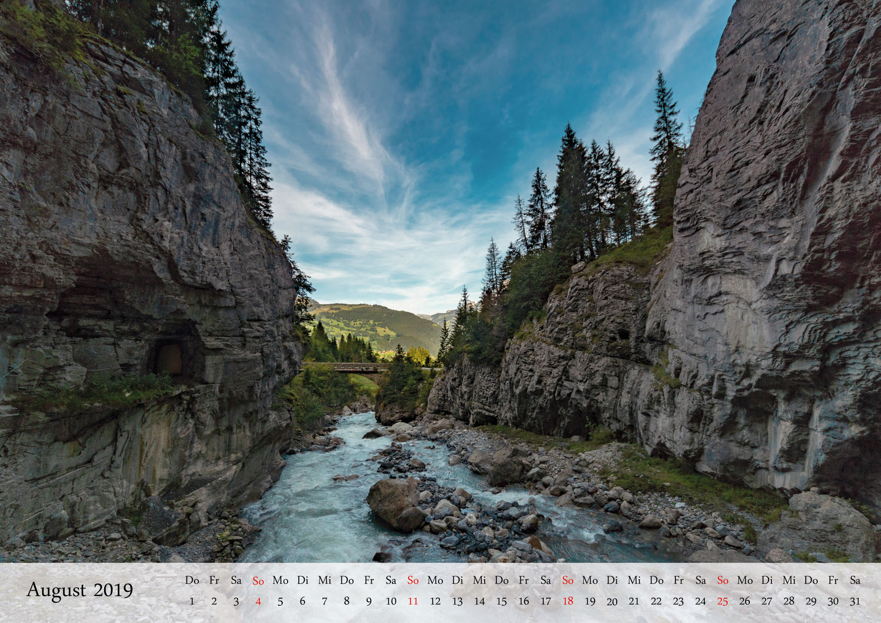Click the 'Fr' weekday label above date 23
The width and height of the screenshot is (881, 623).
pyautogui.click(x=678, y=580)
